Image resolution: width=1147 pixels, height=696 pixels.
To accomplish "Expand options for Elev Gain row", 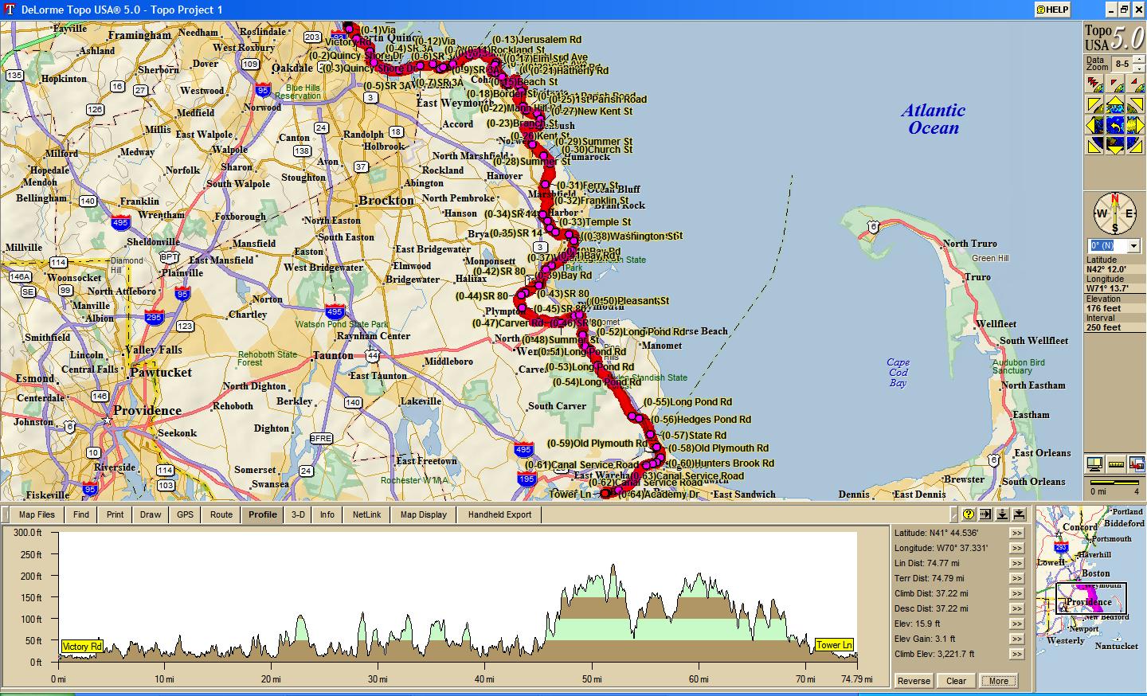I will pos(1016,639).
